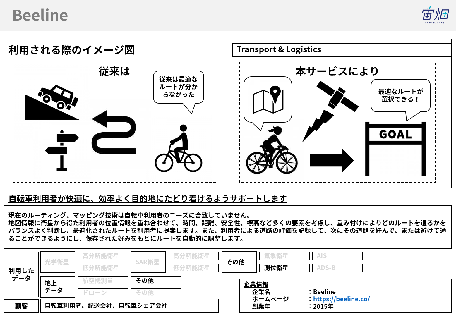The height and width of the screenshot is (316, 456).
Task: Click the winding U-turn arrow icon
Action: pos(114,132)
